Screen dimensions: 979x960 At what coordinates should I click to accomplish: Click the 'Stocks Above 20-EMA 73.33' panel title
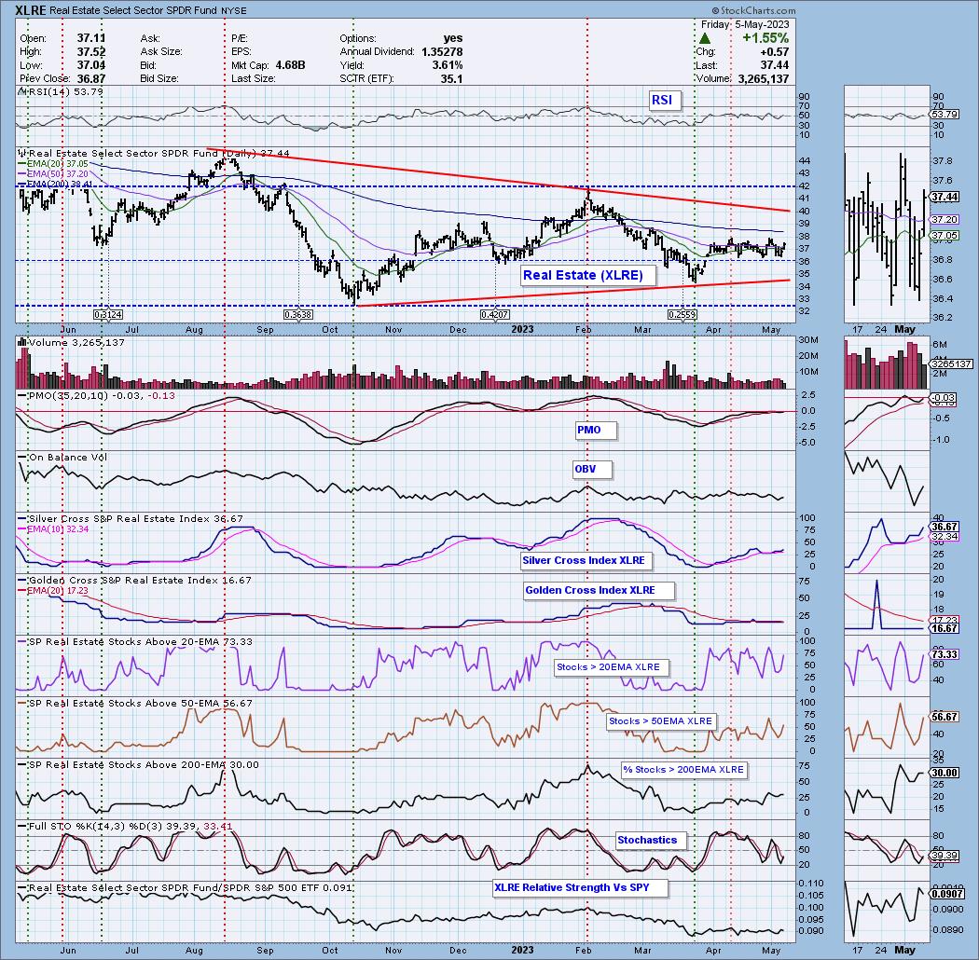point(135,641)
